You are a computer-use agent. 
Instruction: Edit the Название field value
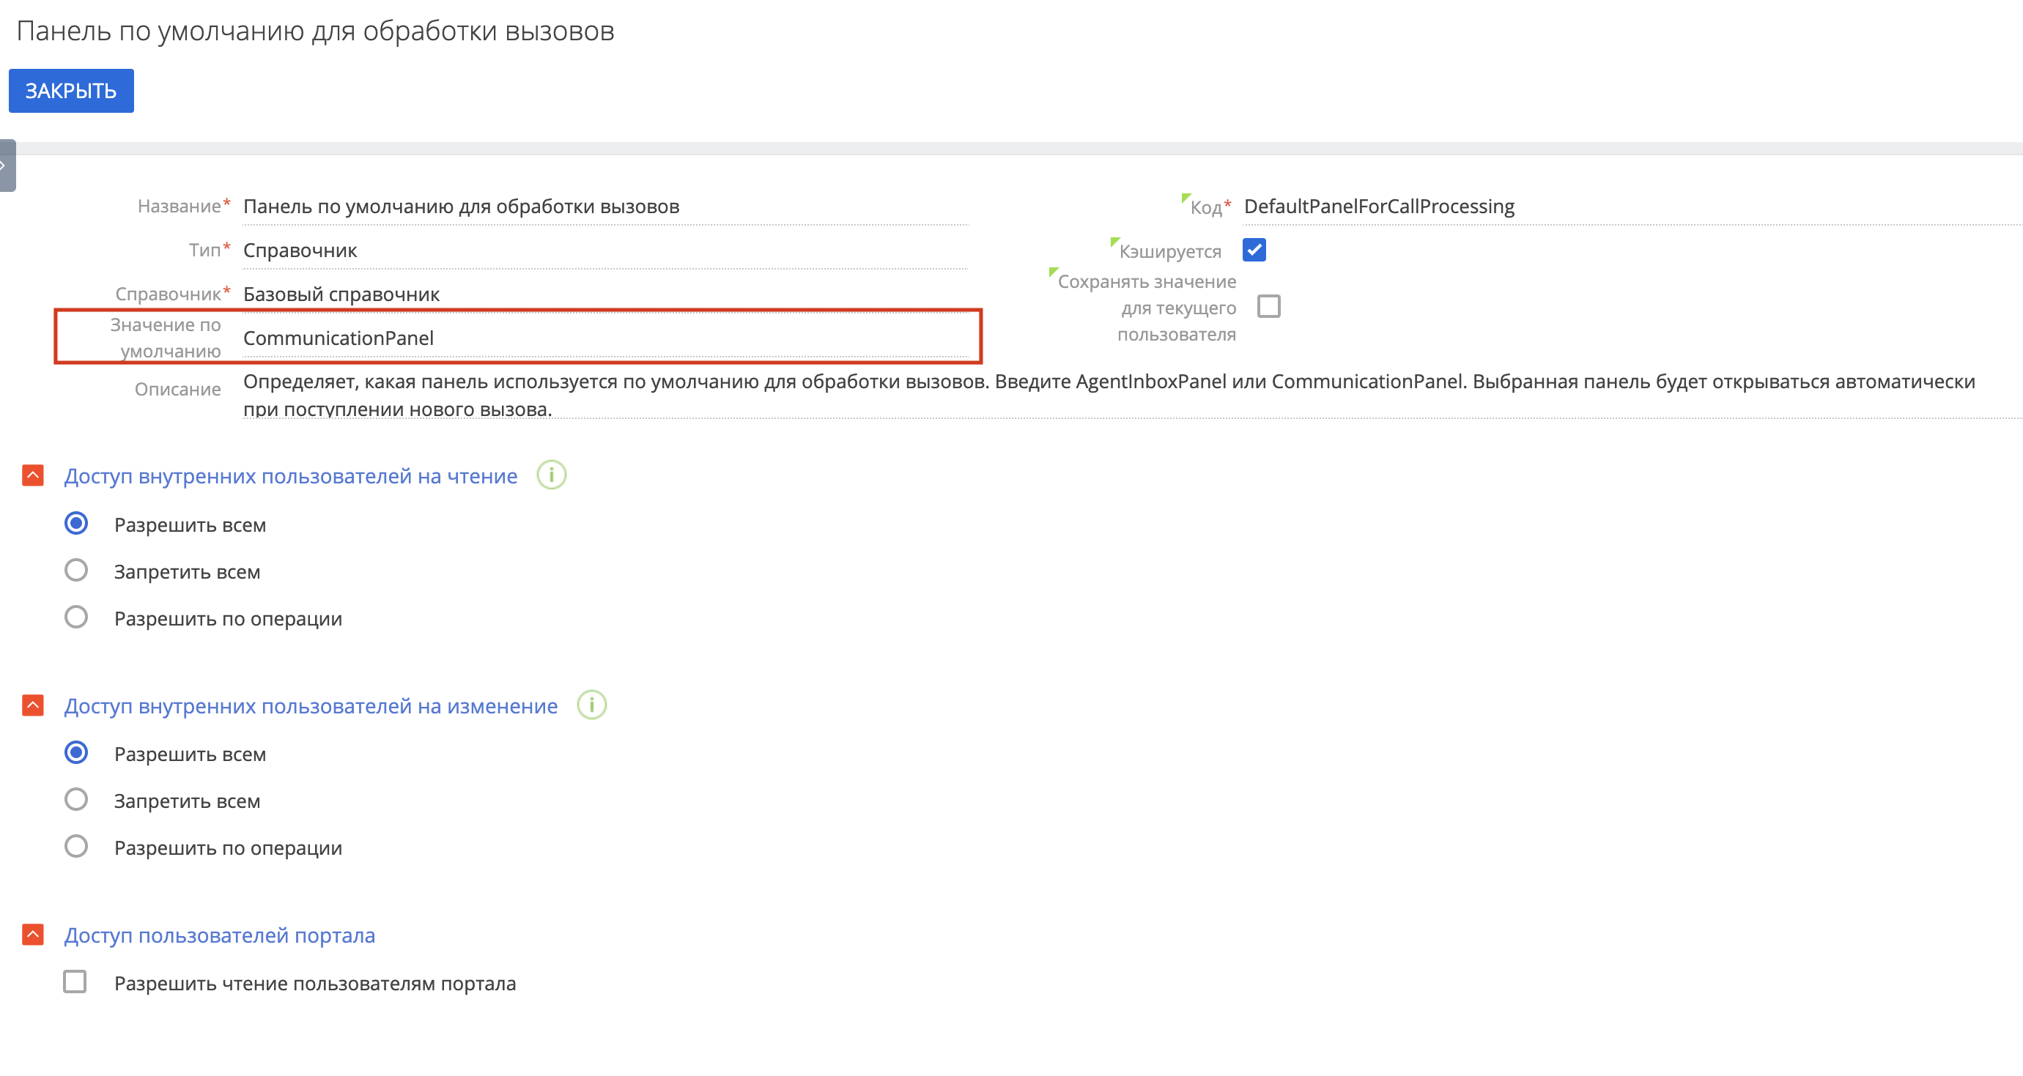point(605,207)
